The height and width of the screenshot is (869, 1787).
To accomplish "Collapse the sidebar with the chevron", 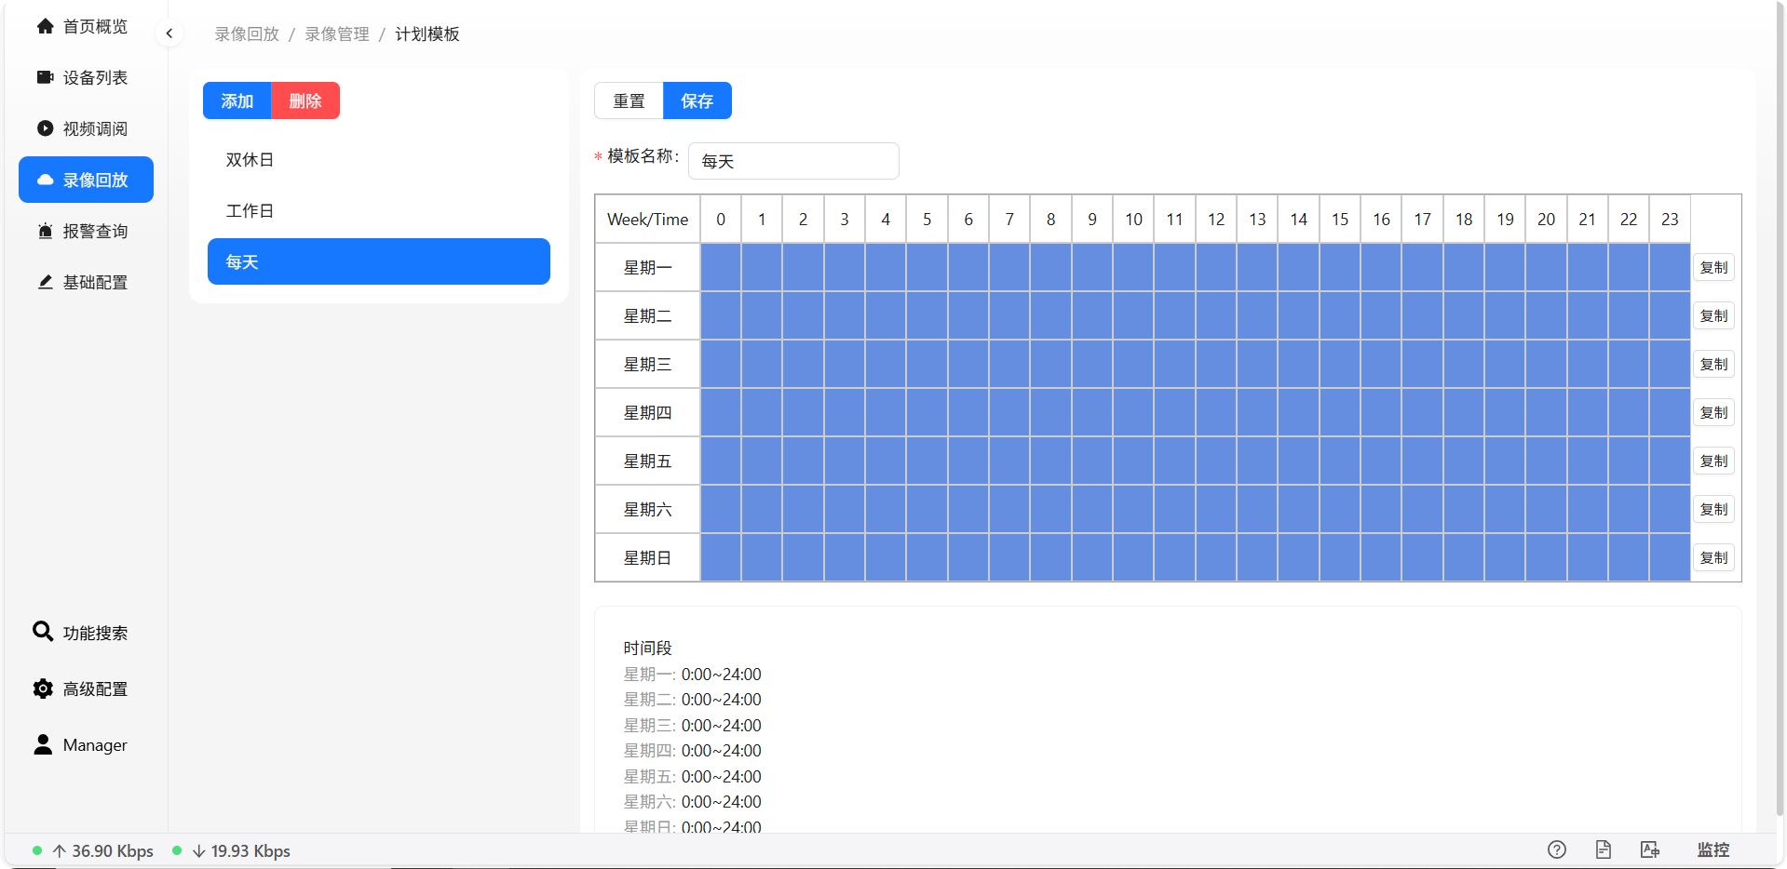I will pos(169,33).
